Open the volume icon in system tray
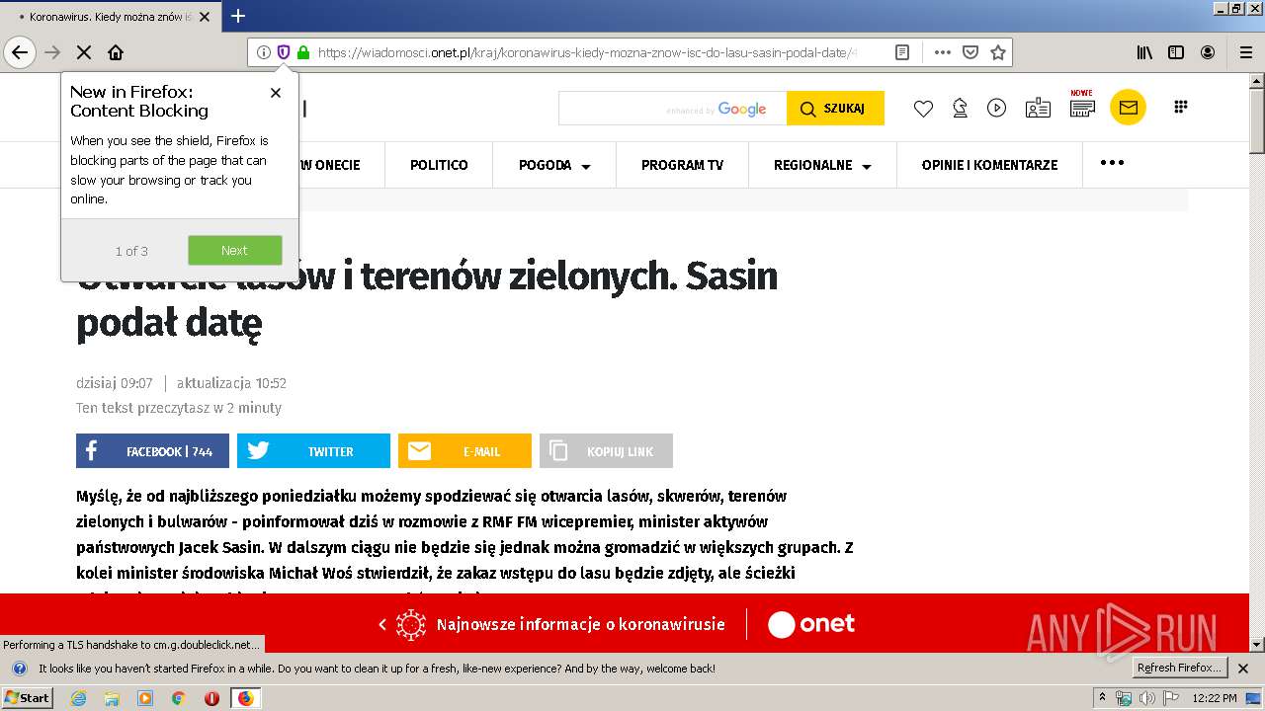Image resolution: width=1265 pixels, height=711 pixels. (x=1146, y=698)
